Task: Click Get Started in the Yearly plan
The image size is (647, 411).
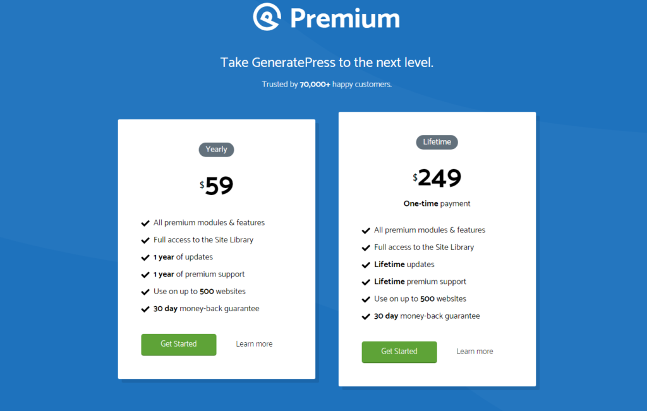Action: [x=178, y=344]
